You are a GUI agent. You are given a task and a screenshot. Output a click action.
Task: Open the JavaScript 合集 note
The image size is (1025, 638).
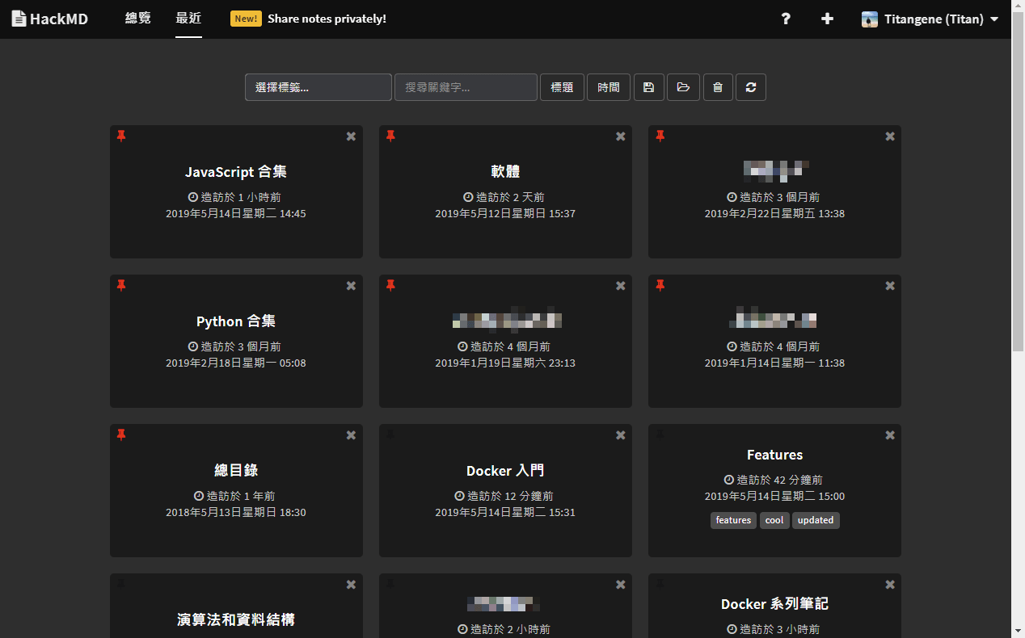(236, 171)
